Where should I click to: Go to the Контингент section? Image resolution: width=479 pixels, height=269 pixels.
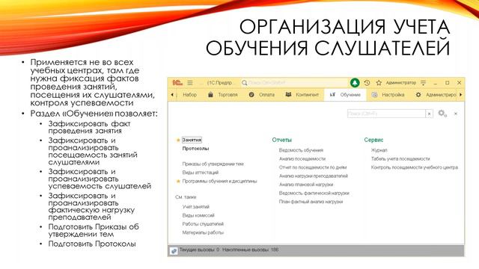[x=302, y=95]
